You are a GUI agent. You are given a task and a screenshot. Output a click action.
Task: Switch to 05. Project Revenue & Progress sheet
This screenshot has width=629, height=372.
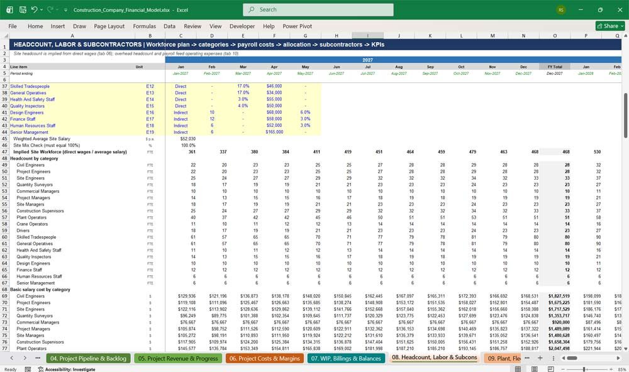pos(178,358)
